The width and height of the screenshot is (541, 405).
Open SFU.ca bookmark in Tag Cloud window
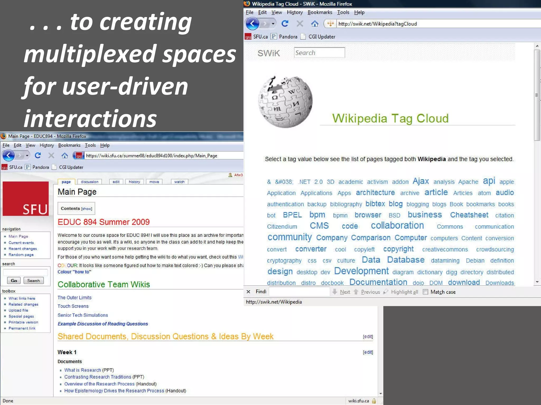[256, 37]
